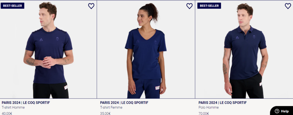293x115 pixels.
Task: Select the BEST-SELLER badge on T-shirt Homme
Action: click(12, 6)
